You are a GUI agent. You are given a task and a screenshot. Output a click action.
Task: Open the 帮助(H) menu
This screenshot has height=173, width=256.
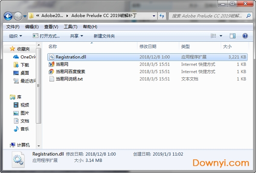[90, 27]
